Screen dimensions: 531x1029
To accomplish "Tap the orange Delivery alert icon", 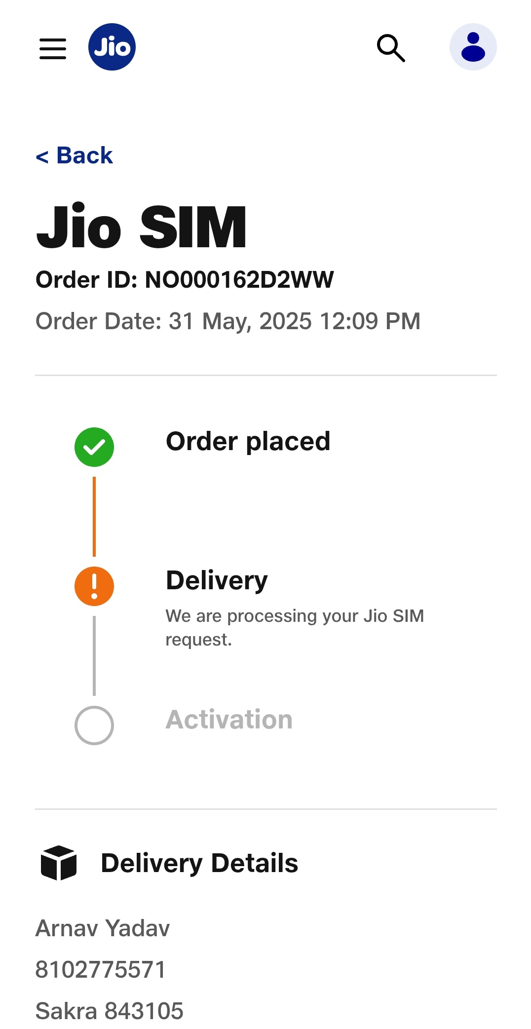I will pyautogui.click(x=94, y=586).
